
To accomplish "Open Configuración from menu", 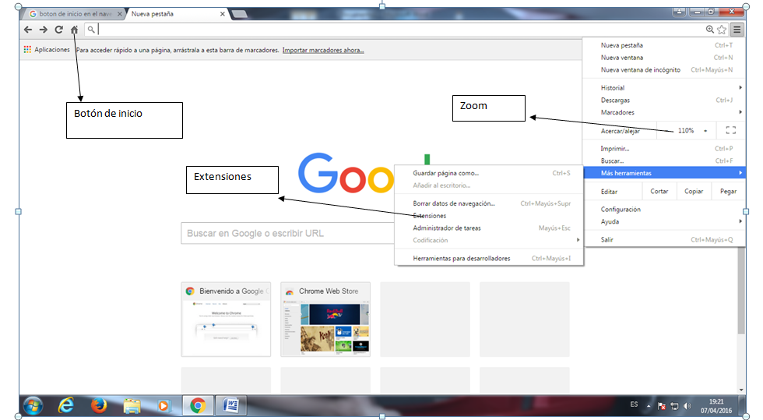I will pos(665,209).
